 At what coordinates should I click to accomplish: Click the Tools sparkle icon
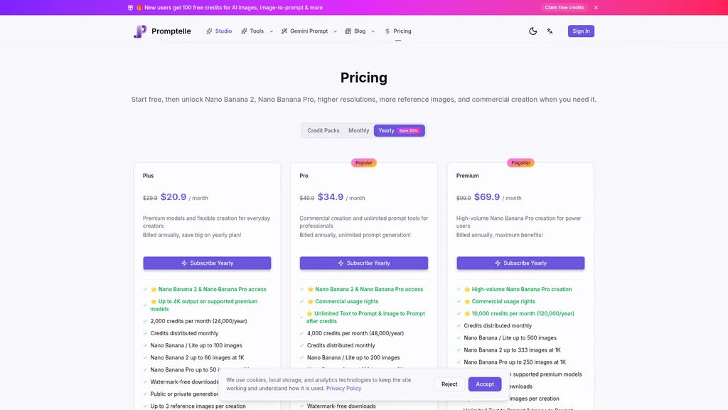click(245, 31)
